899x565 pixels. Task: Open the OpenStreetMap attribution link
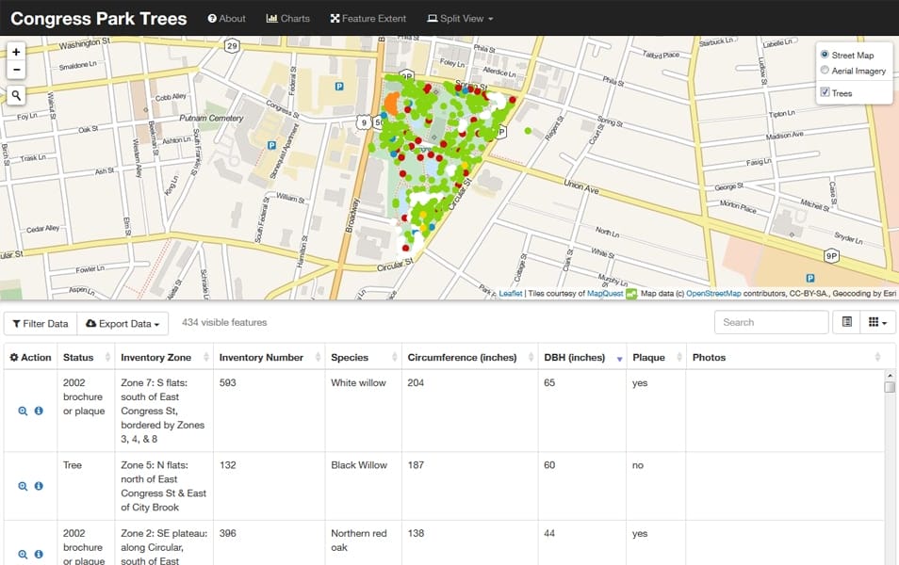(713, 294)
